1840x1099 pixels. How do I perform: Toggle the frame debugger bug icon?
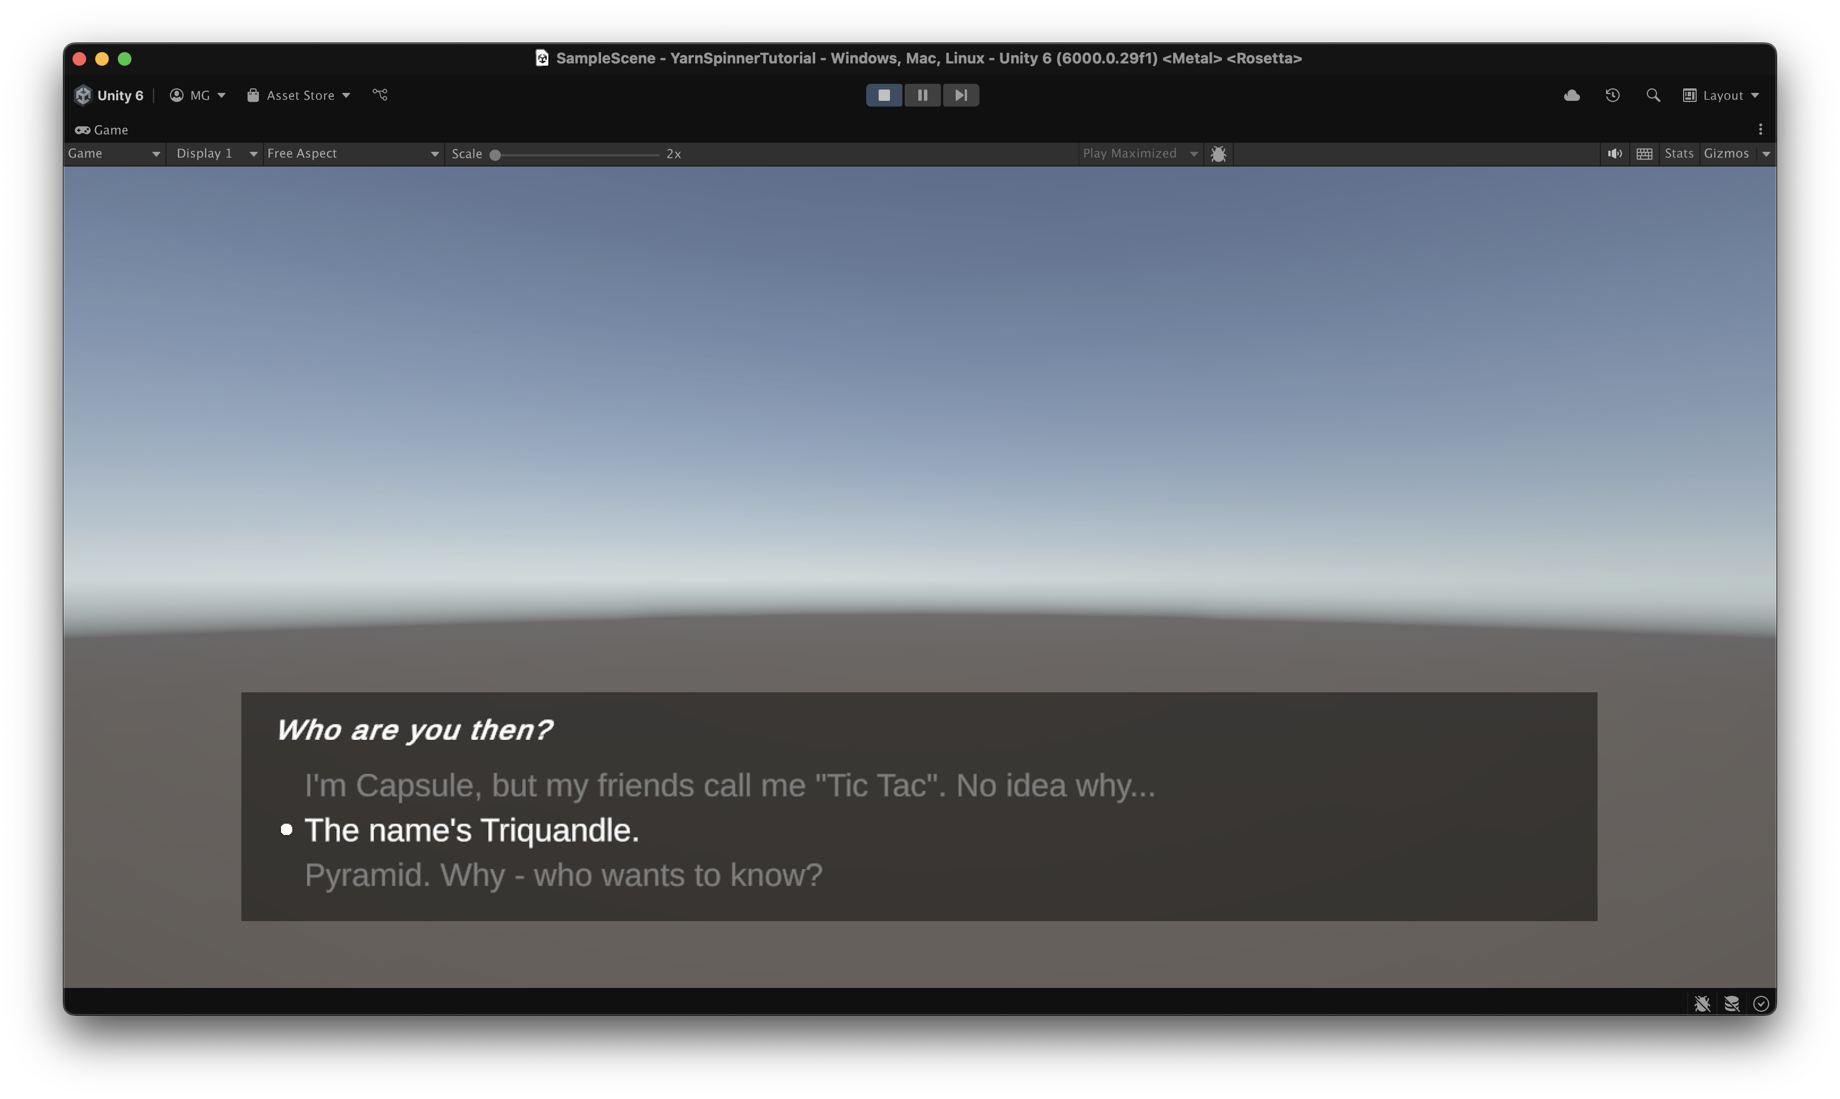[x=1218, y=154]
